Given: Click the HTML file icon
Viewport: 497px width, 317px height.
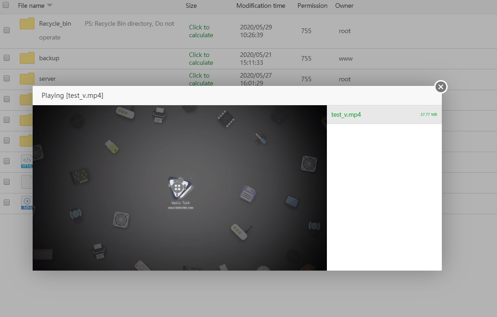Looking at the screenshot, I should point(27,161).
